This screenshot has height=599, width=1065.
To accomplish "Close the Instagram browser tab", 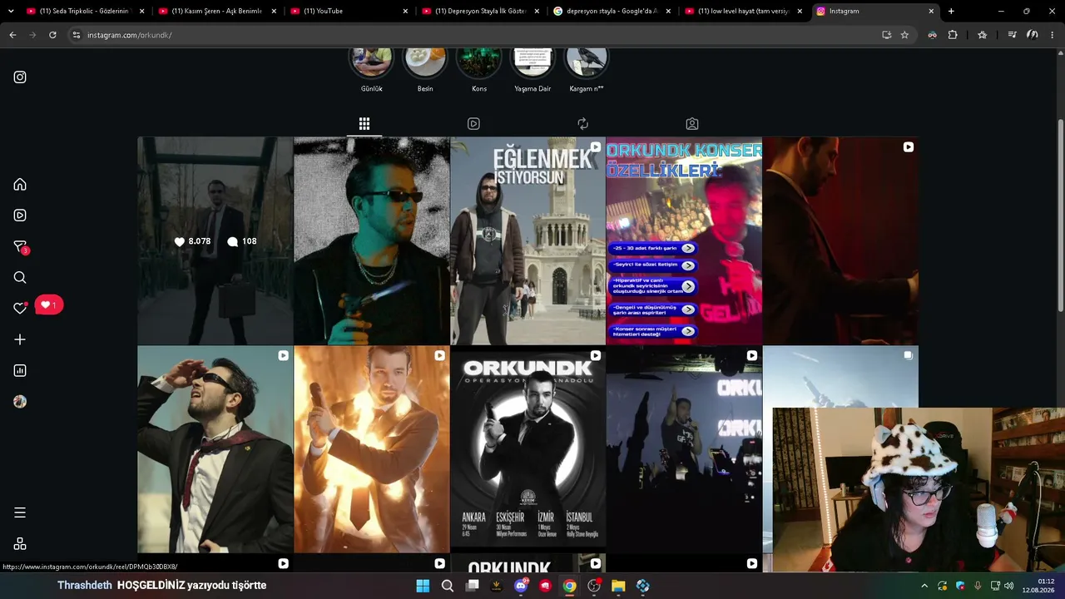I will click(931, 11).
